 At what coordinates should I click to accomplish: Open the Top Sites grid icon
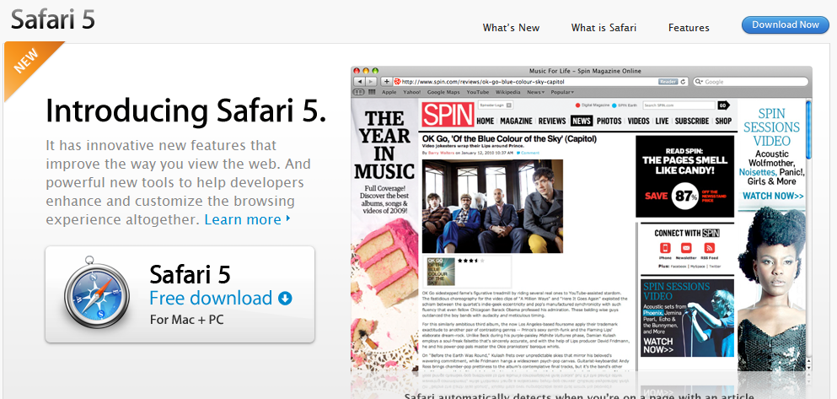click(372, 92)
